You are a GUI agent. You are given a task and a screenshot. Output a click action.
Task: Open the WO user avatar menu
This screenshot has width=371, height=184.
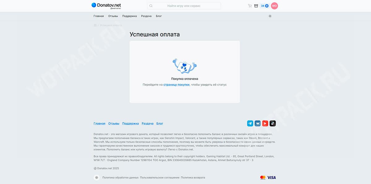pos(274,6)
